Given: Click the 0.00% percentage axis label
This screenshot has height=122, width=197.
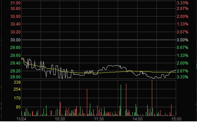Looking at the screenshot, I should click(x=182, y=40).
